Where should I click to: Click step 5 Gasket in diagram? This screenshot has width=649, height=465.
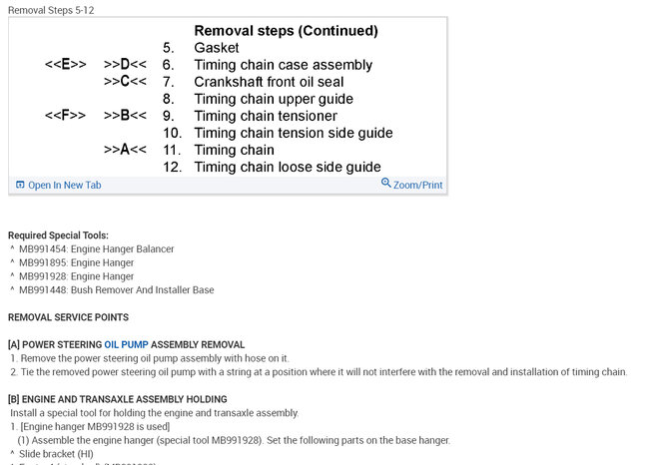pos(217,48)
